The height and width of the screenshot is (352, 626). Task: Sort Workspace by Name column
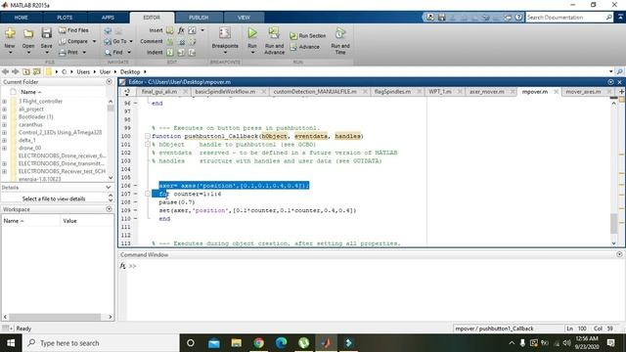[x=30, y=221]
